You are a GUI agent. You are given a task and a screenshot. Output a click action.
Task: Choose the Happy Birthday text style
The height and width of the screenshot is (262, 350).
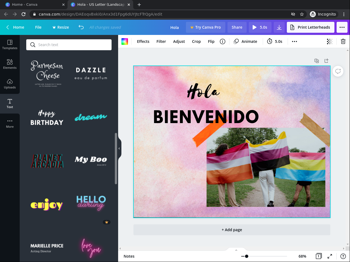tap(47, 118)
